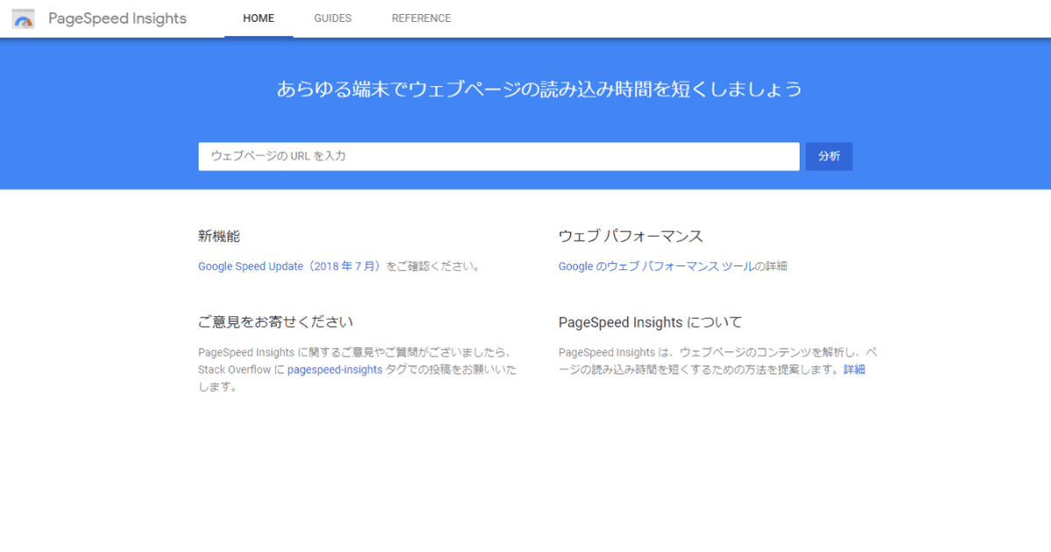Switch to the HOME tab
Image resolution: width=1051 pixels, height=552 pixels.
pyautogui.click(x=258, y=18)
